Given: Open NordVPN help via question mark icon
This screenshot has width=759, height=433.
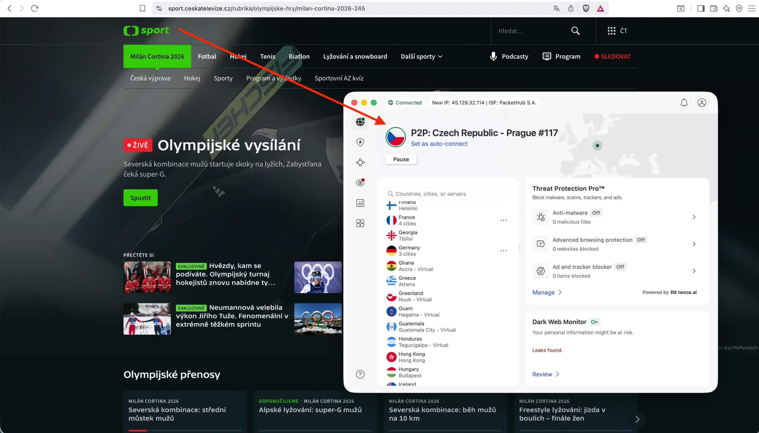Looking at the screenshot, I should tap(360, 374).
